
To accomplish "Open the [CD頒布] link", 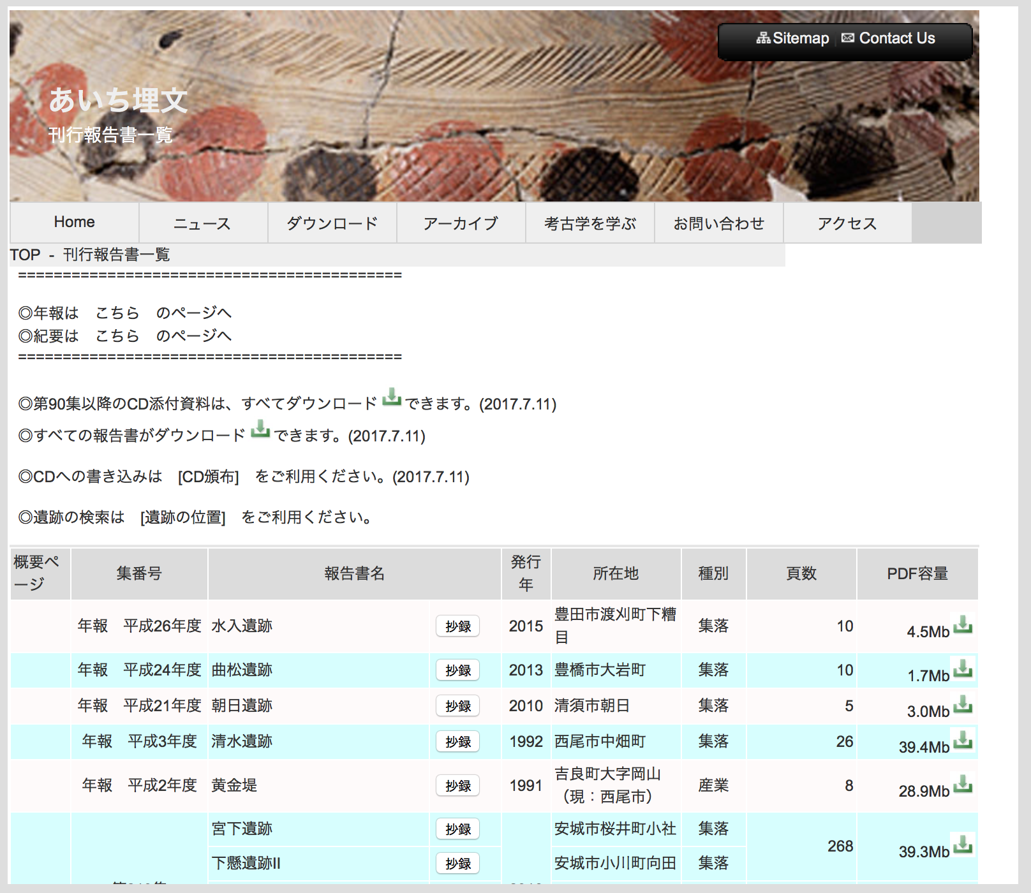I will (209, 476).
